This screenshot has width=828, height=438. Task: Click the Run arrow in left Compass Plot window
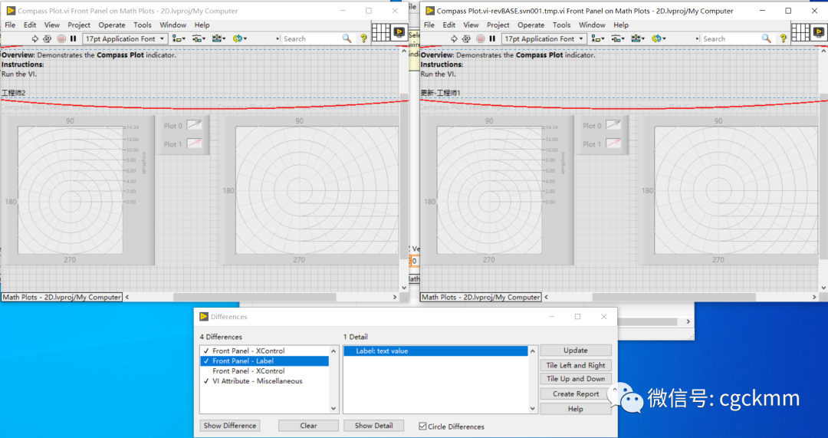point(35,38)
